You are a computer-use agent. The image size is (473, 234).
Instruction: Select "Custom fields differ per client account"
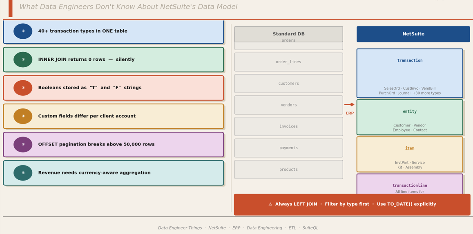[87, 116]
